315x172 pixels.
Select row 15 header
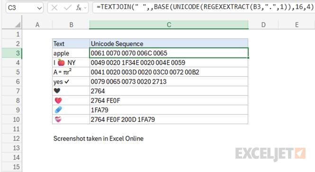pos(12,167)
